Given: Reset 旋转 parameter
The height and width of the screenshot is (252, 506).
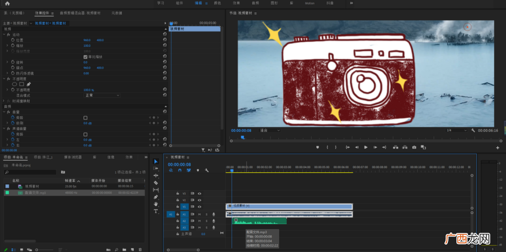Looking at the screenshot, I should coord(164,62).
